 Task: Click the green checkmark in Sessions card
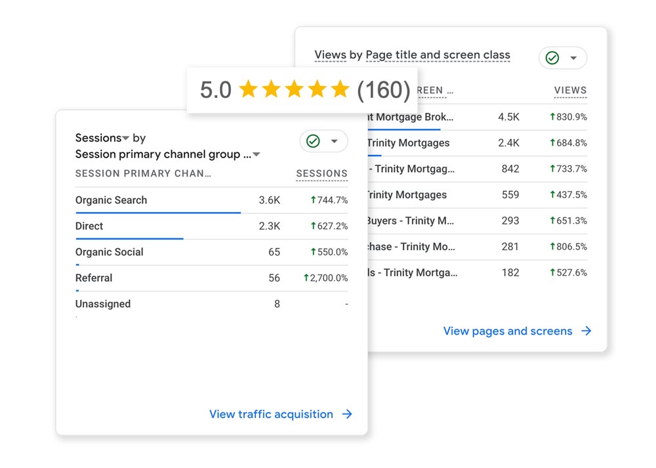[x=313, y=141]
